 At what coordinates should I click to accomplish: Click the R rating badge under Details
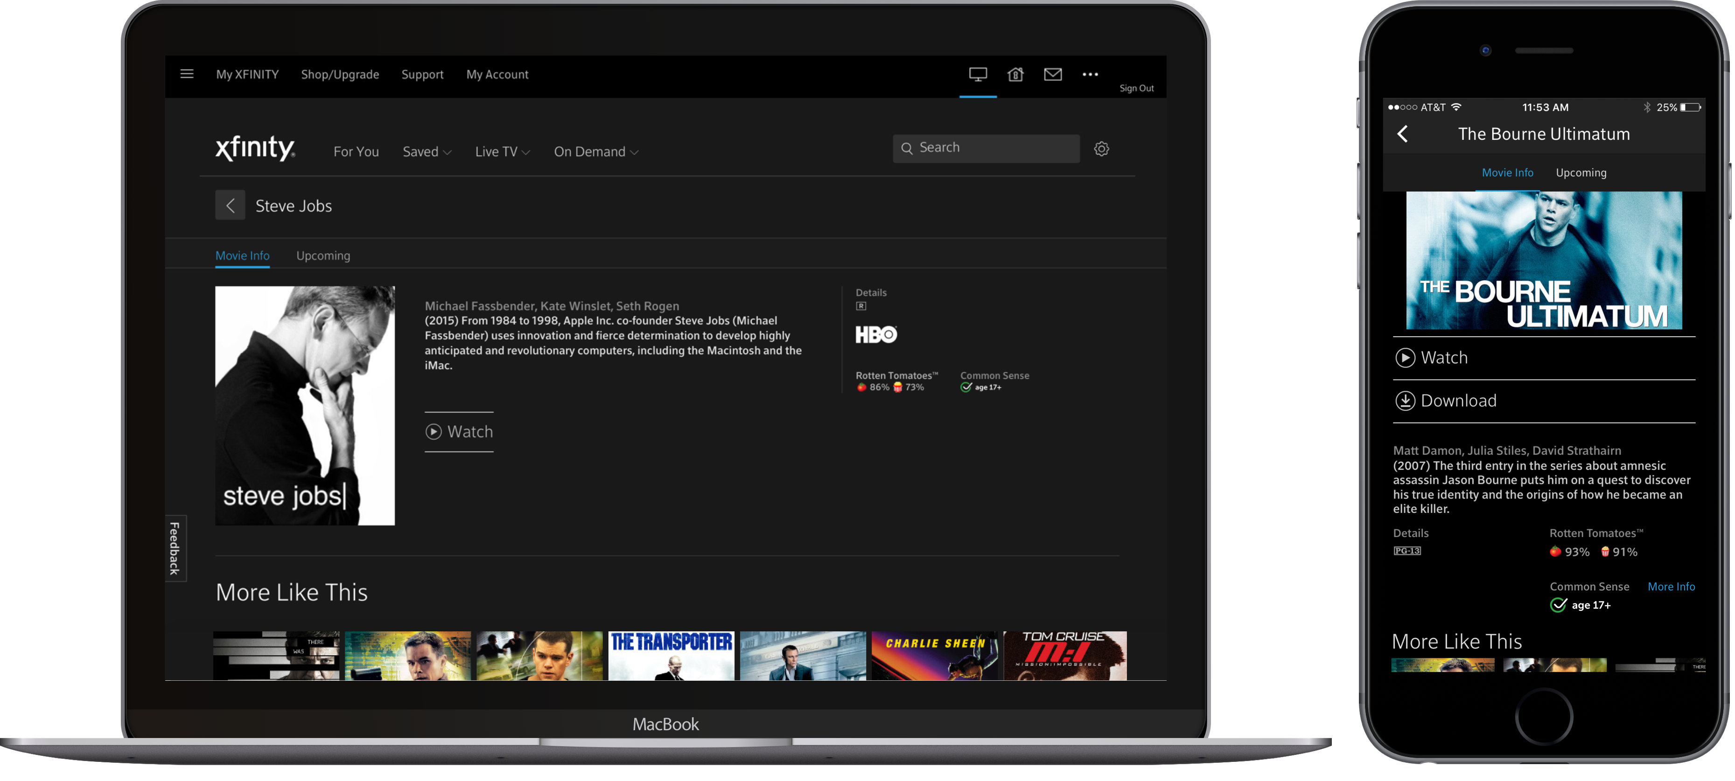click(861, 306)
